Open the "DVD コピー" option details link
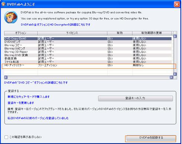The width and height of the screenshot is (182, 144). [x=36, y=83]
